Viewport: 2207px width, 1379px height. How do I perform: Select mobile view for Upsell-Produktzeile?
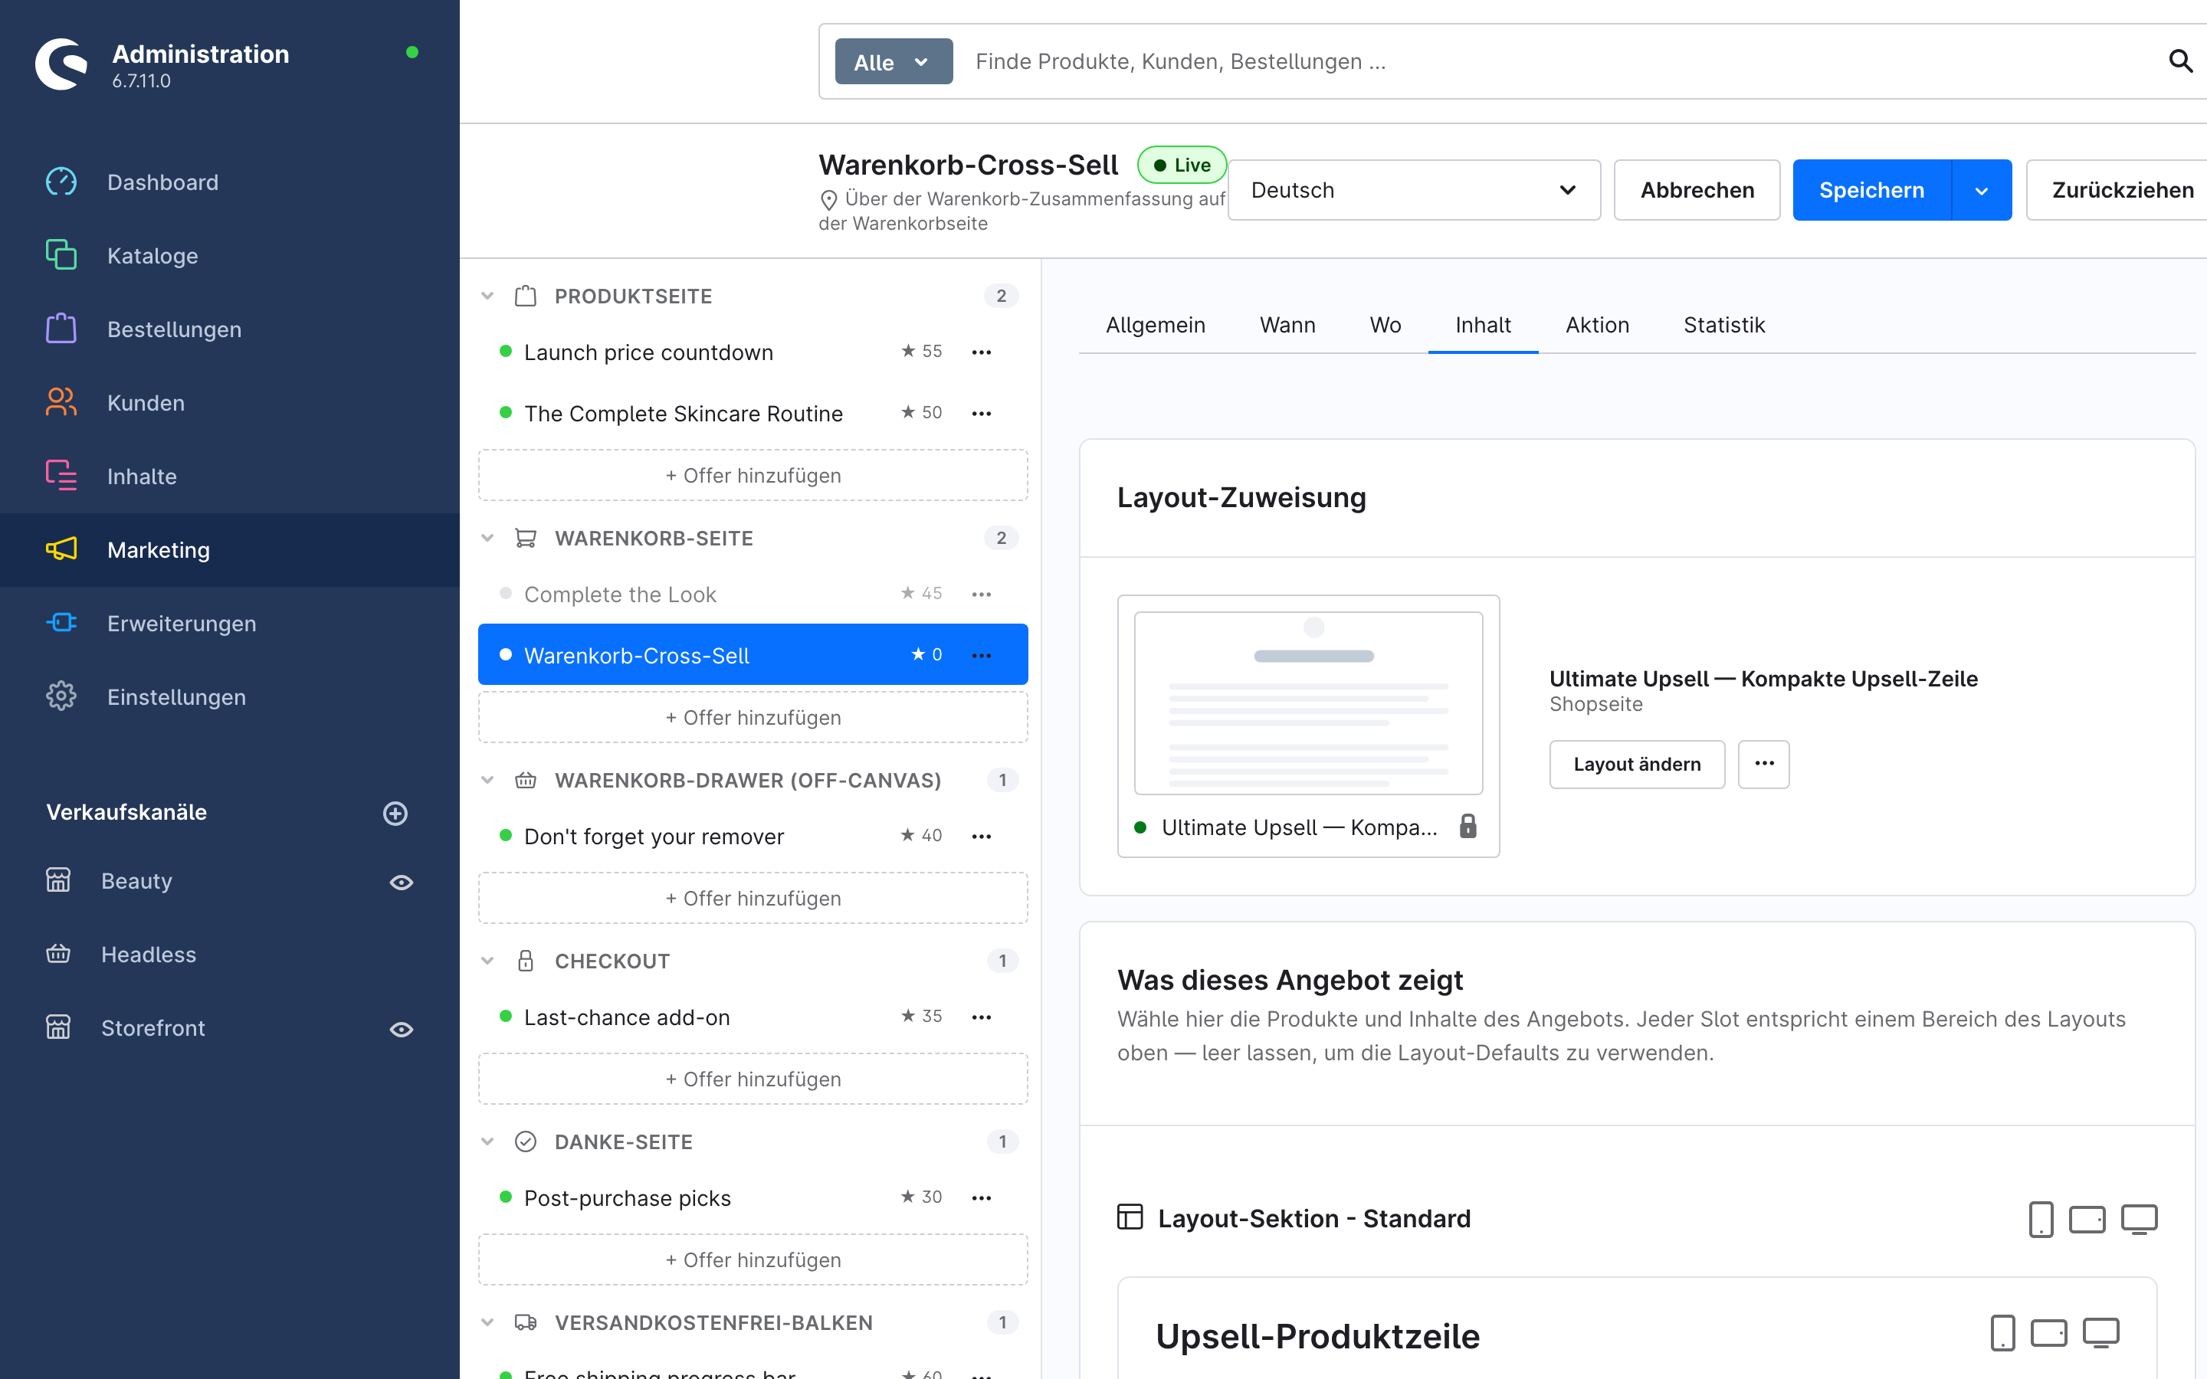point(2002,1332)
